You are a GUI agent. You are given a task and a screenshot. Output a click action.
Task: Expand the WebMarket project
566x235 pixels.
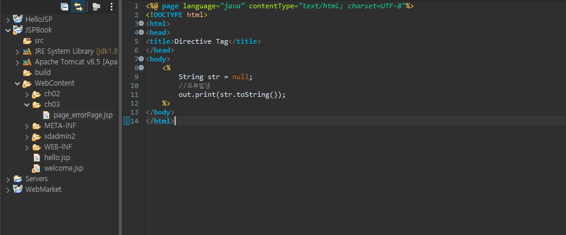[x=8, y=190]
